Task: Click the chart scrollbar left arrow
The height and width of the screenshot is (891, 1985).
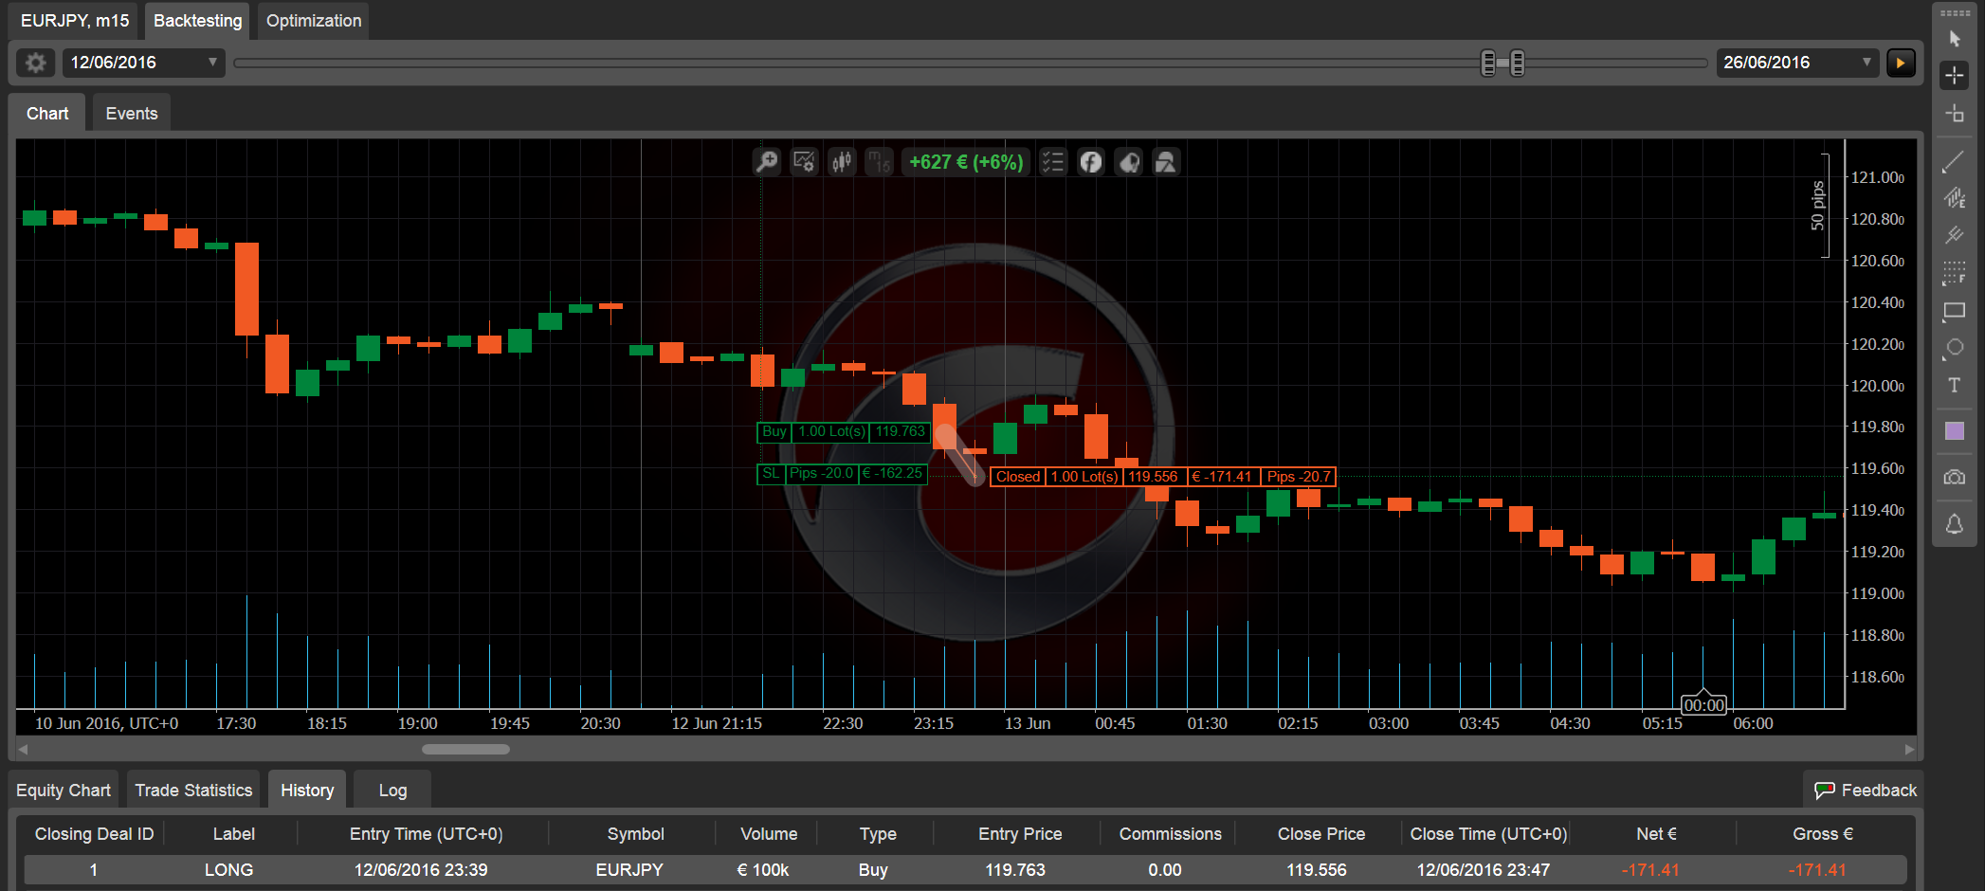Action: [23, 750]
